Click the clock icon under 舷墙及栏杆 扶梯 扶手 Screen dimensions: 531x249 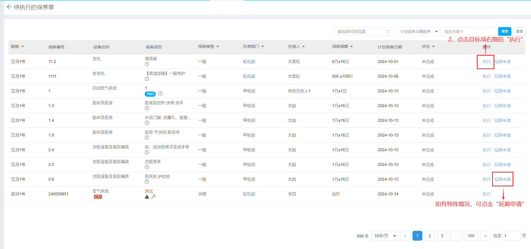(x=147, y=108)
